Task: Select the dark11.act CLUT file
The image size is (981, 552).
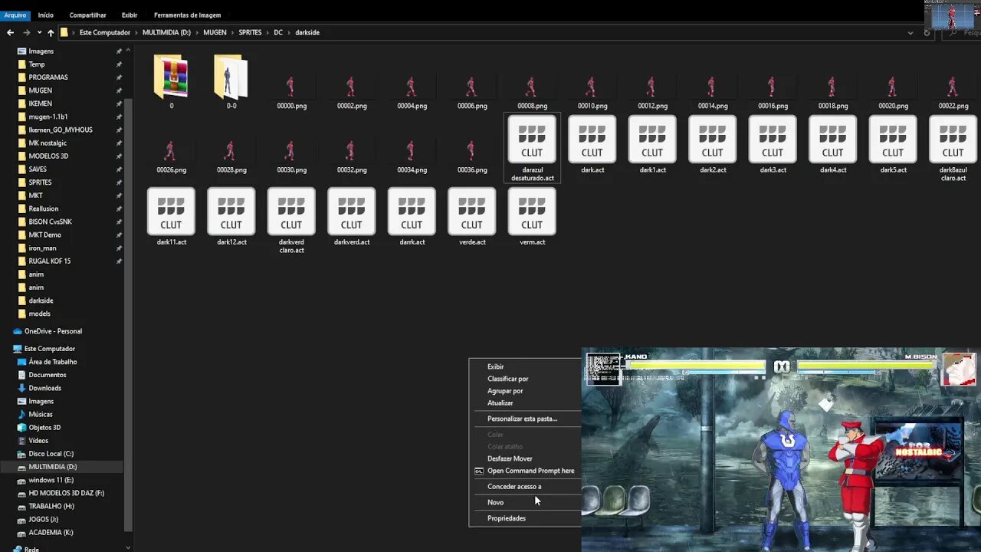Action: (x=171, y=216)
